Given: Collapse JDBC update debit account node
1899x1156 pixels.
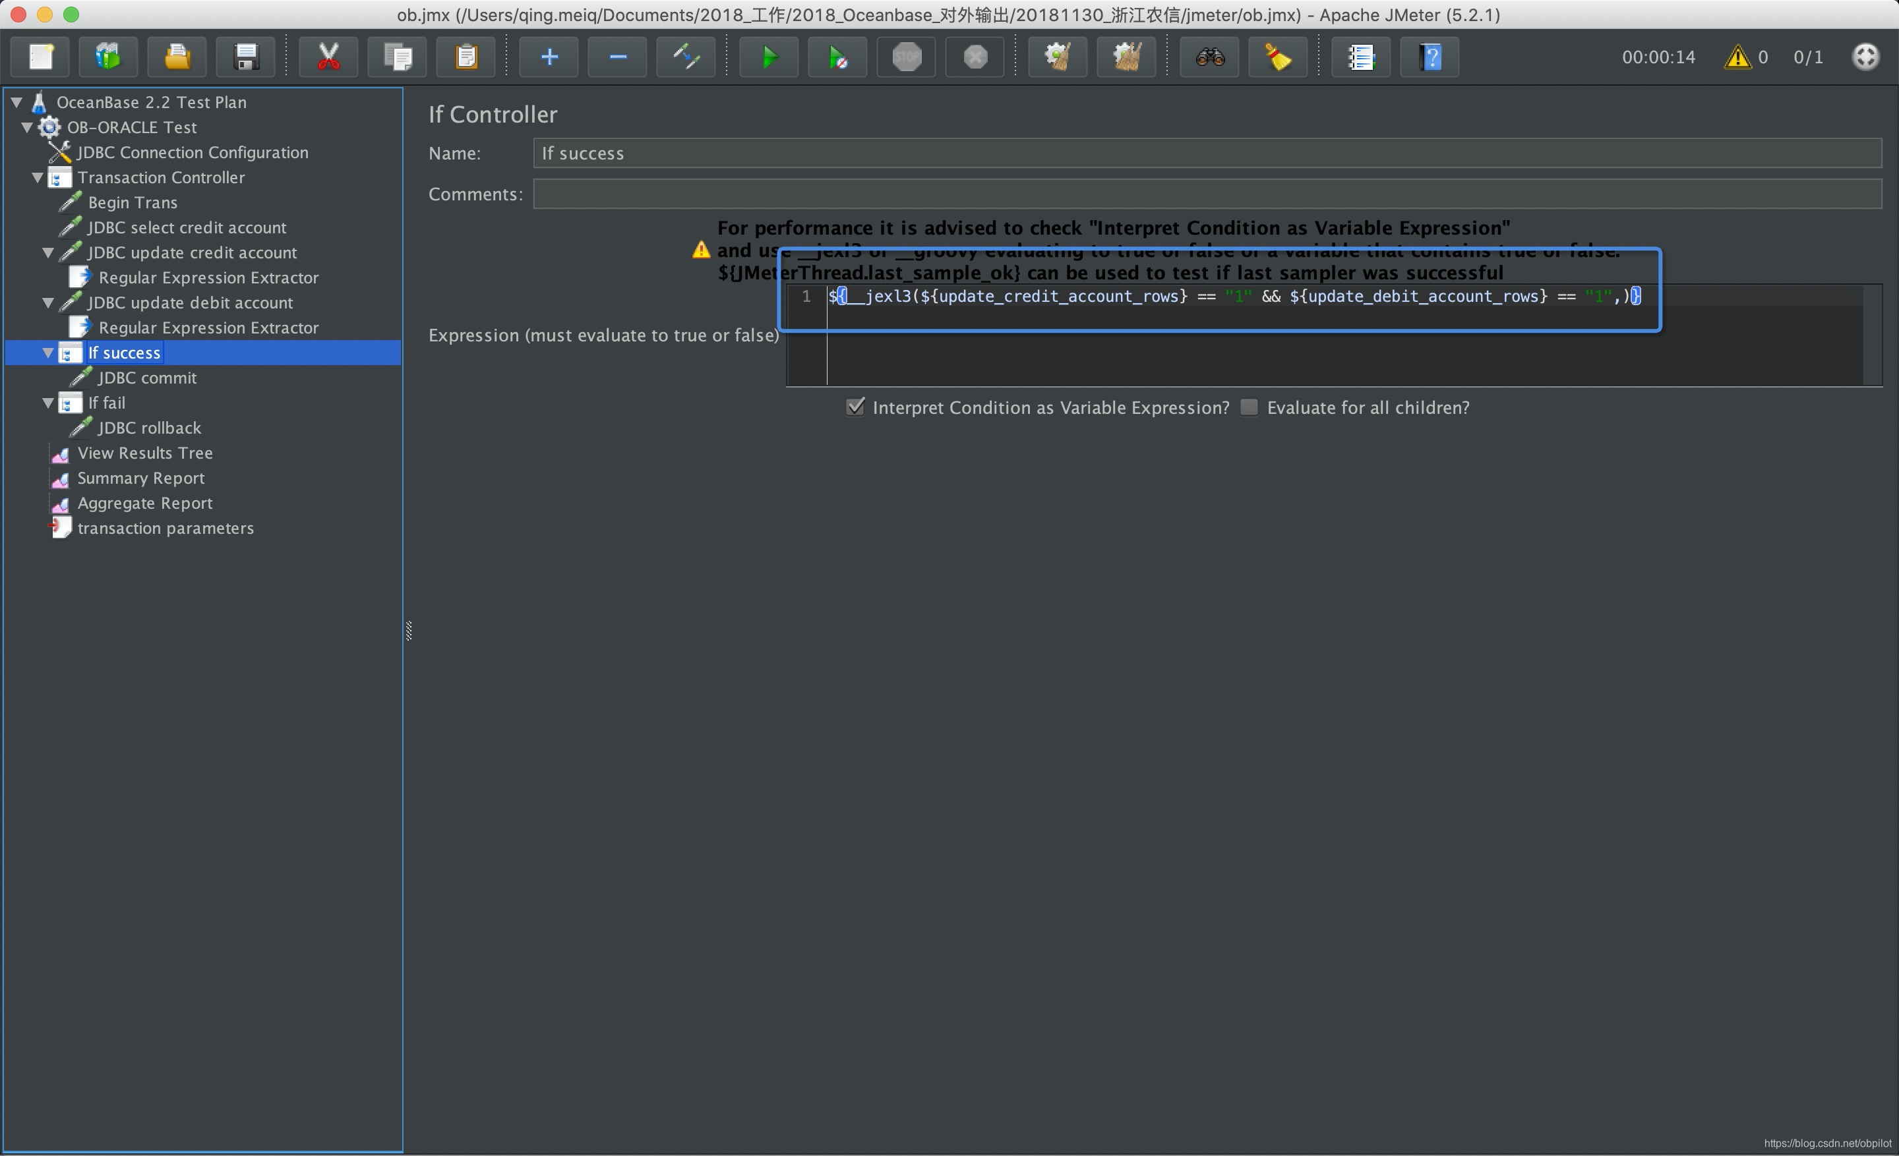Looking at the screenshot, I should click(x=47, y=303).
